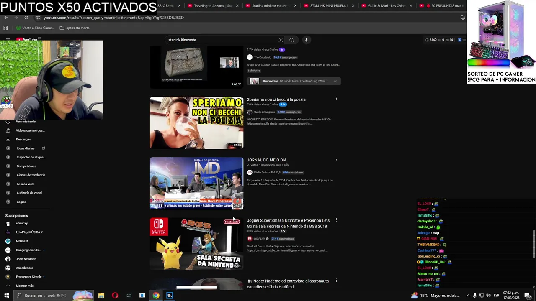Visit DIGIPLAY channel link
The image size is (536, 301).
260,239
